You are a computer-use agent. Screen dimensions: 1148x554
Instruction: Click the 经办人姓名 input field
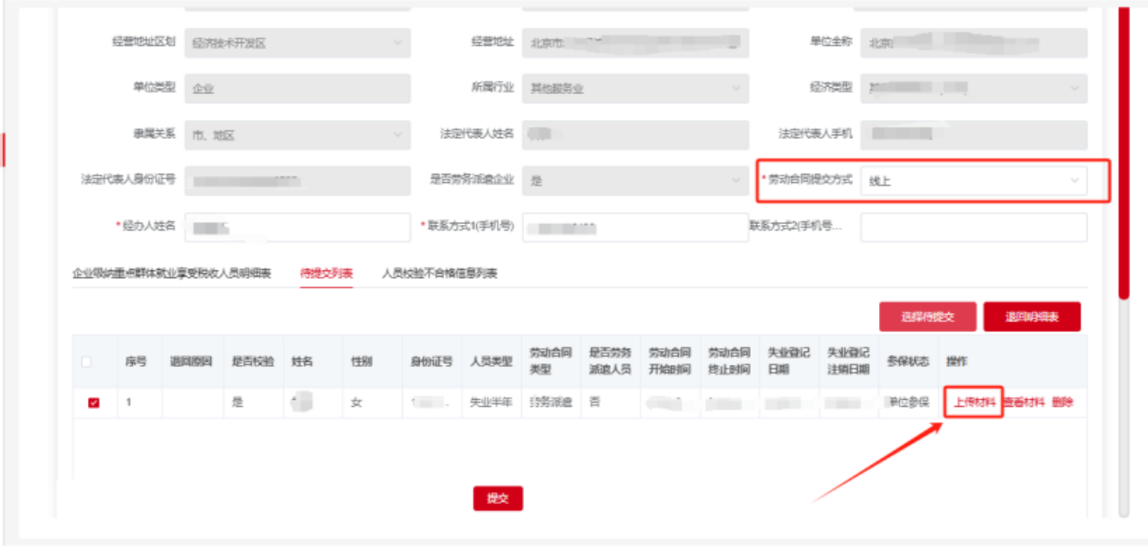296,227
